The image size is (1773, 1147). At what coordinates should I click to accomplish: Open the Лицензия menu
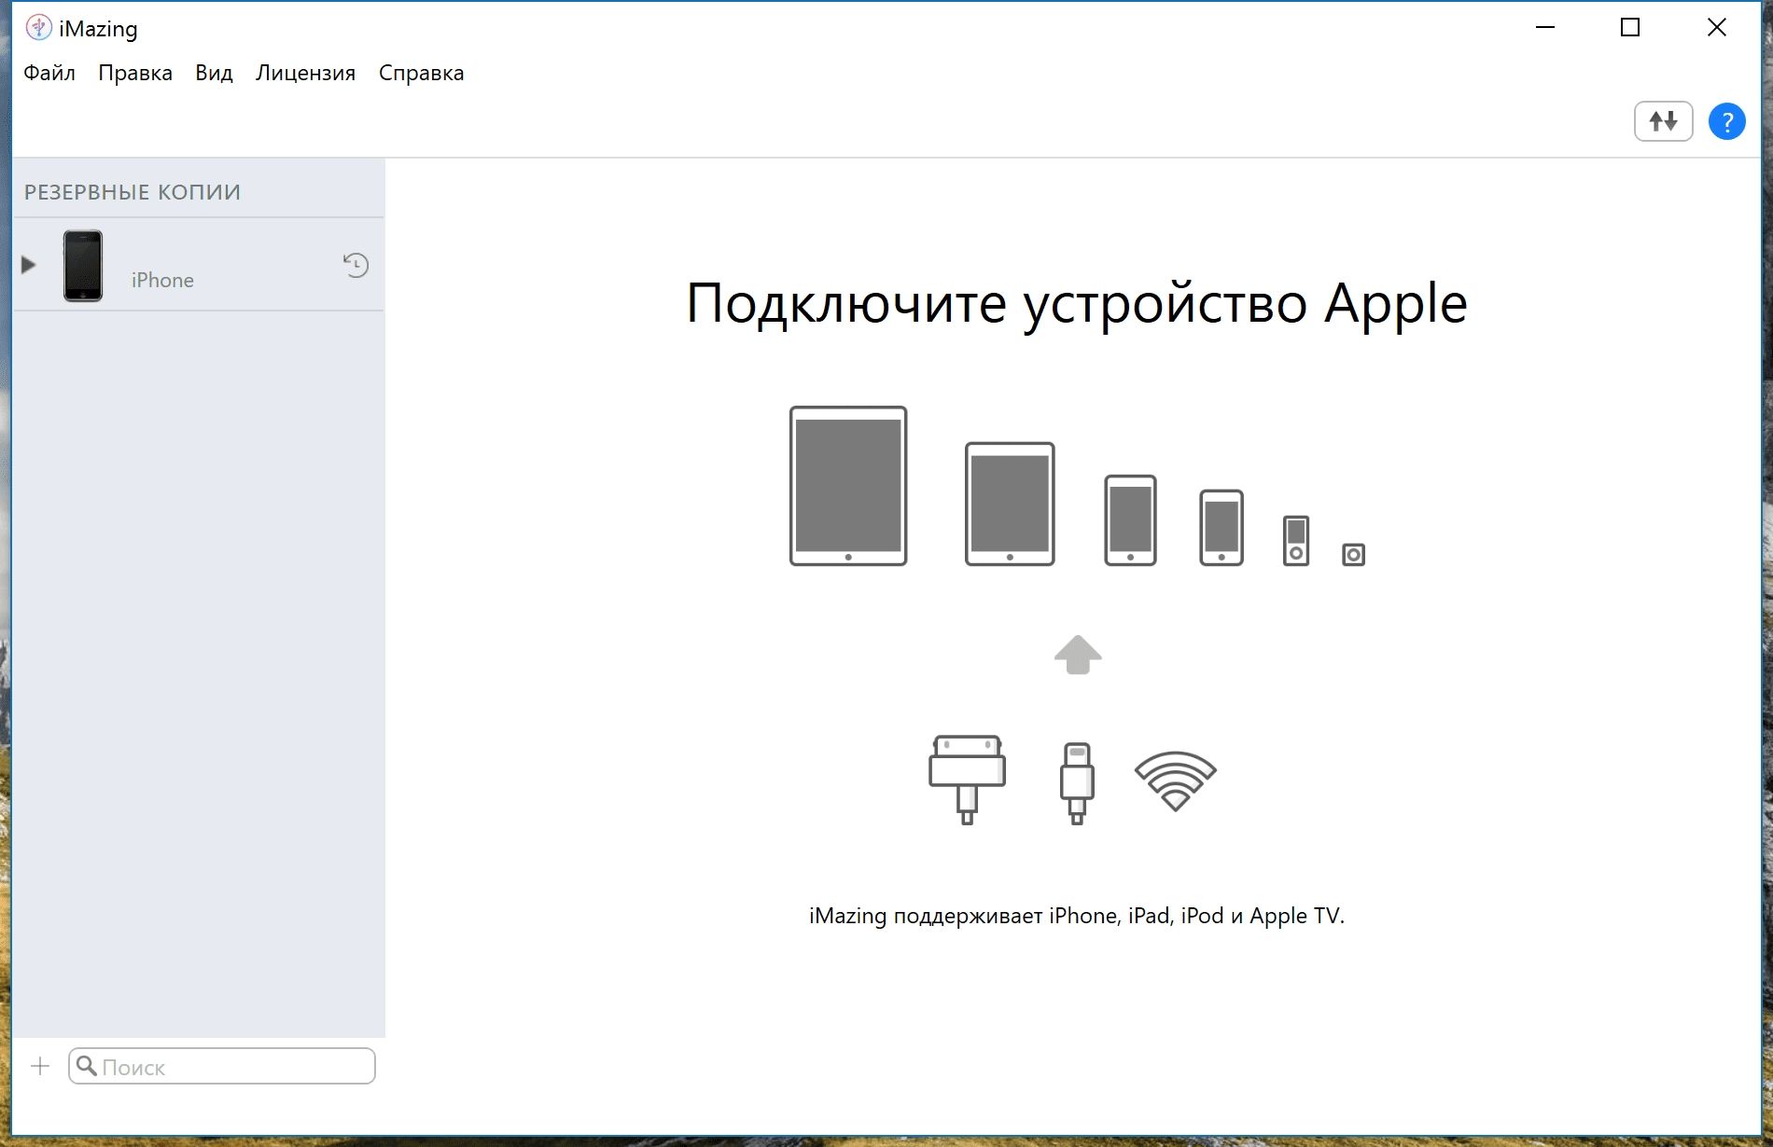tap(305, 73)
